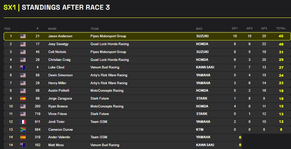This screenshot has width=291, height=149.
Task: Click the South African flag beside Cameron Durow
Action: coord(23,130)
